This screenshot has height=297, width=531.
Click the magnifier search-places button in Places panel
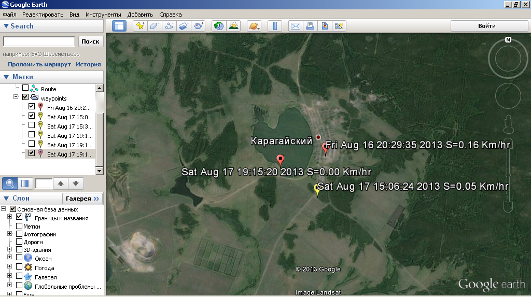pos(10,183)
